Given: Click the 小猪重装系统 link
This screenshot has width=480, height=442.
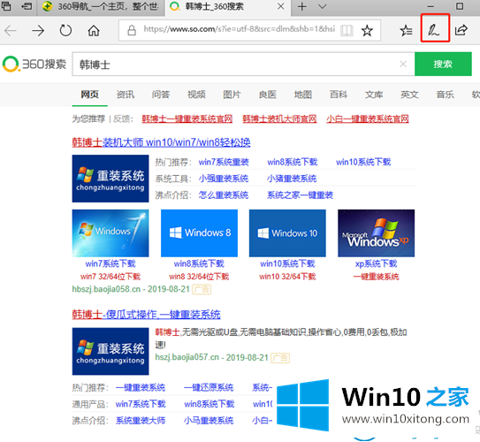Looking at the screenshot, I should tap(292, 179).
